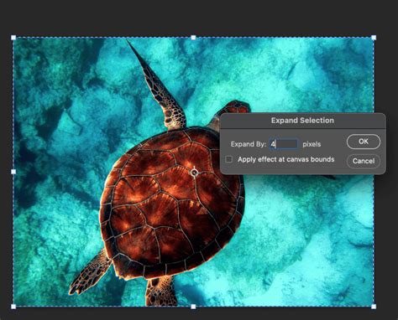The height and width of the screenshot is (320, 398).
Task: Focus the Expand By pixels field
Action: click(284, 144)
